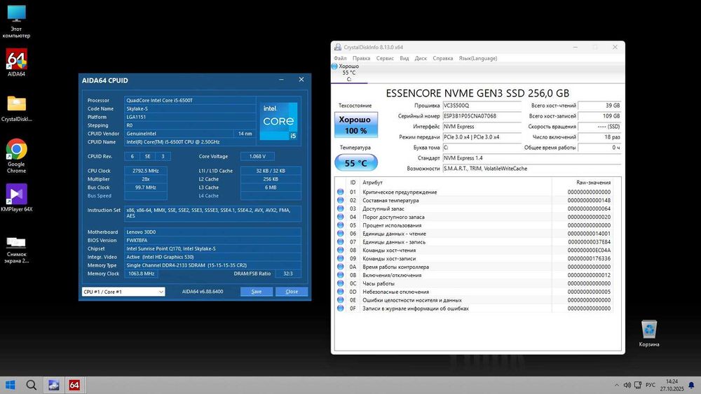Select the Составная температура row
The height and width of the screenshot is (394, 701).
[x=474, y=200]
